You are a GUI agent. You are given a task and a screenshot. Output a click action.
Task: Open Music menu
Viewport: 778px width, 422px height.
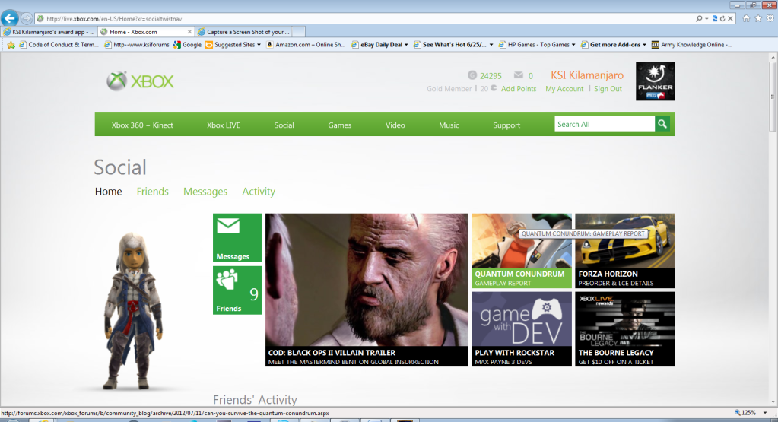point(449,125)
